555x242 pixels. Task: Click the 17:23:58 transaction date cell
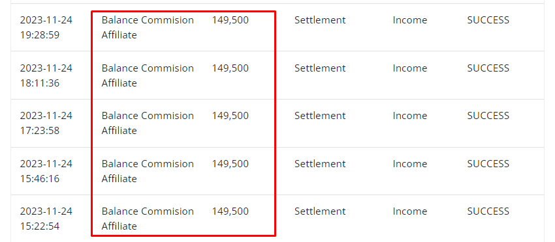tap(46, 123)
